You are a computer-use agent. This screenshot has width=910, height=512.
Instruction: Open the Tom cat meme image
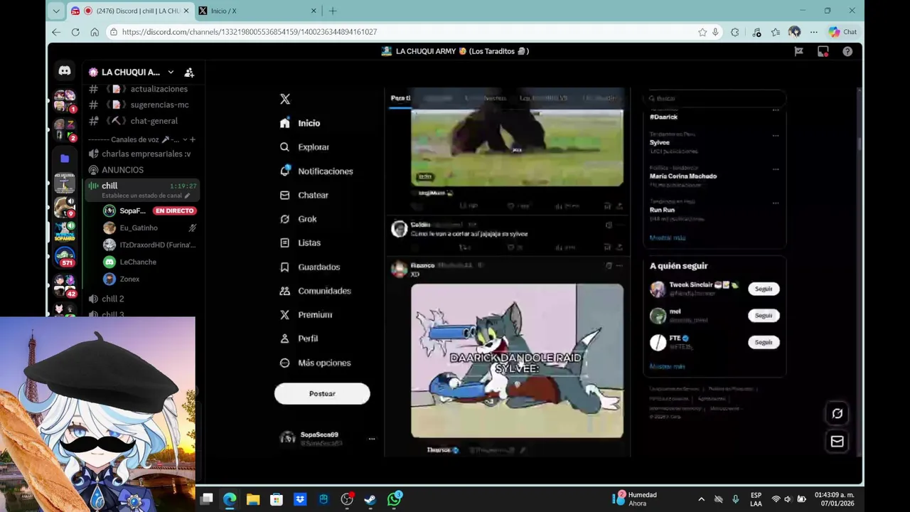pos(517,361)
